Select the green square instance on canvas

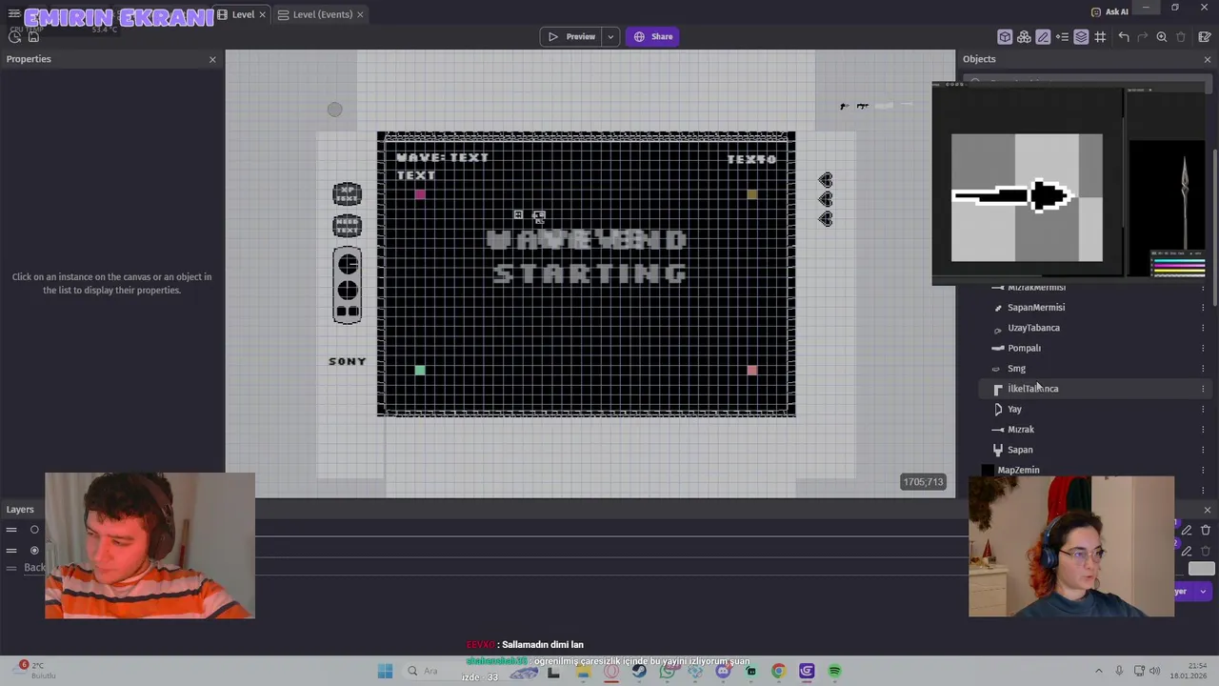420,370
